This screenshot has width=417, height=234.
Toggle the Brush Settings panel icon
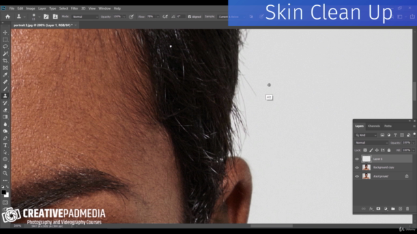coord(46,17)
